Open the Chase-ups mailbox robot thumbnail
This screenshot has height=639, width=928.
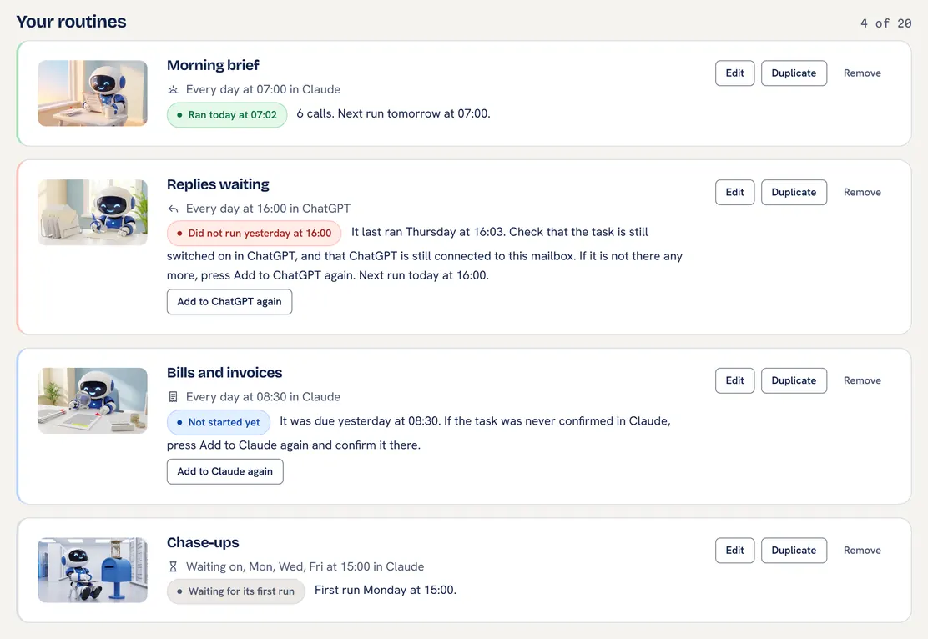click(93, 571)
